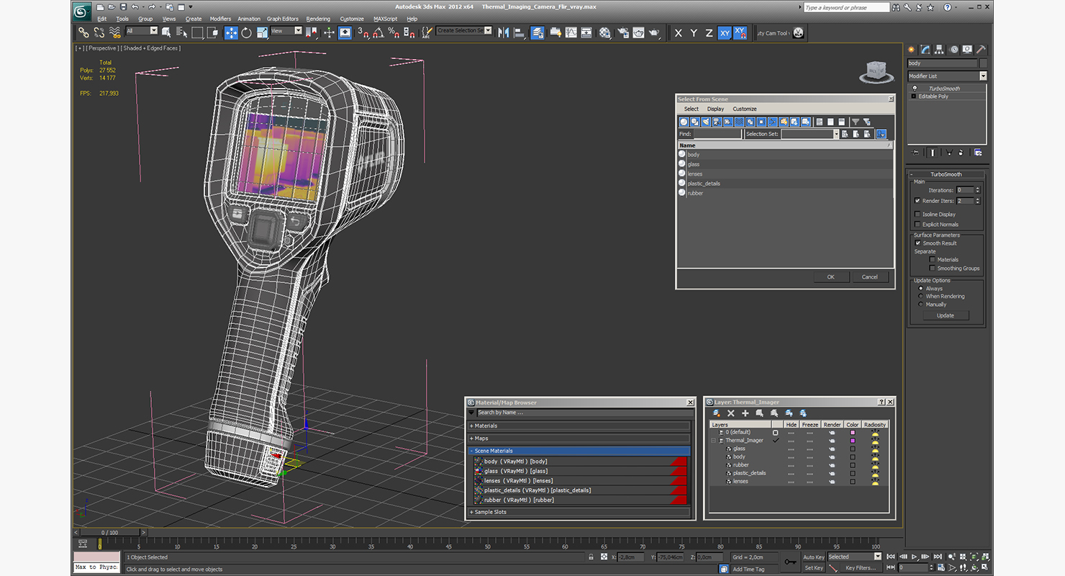Screen dimensions: 1065x576
Task: Click the ViewCube in the viewport
Action: (877, 71)
